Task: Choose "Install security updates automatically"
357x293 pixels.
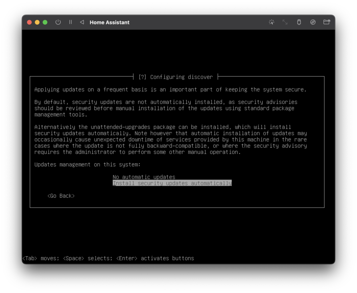Action: 172,183
